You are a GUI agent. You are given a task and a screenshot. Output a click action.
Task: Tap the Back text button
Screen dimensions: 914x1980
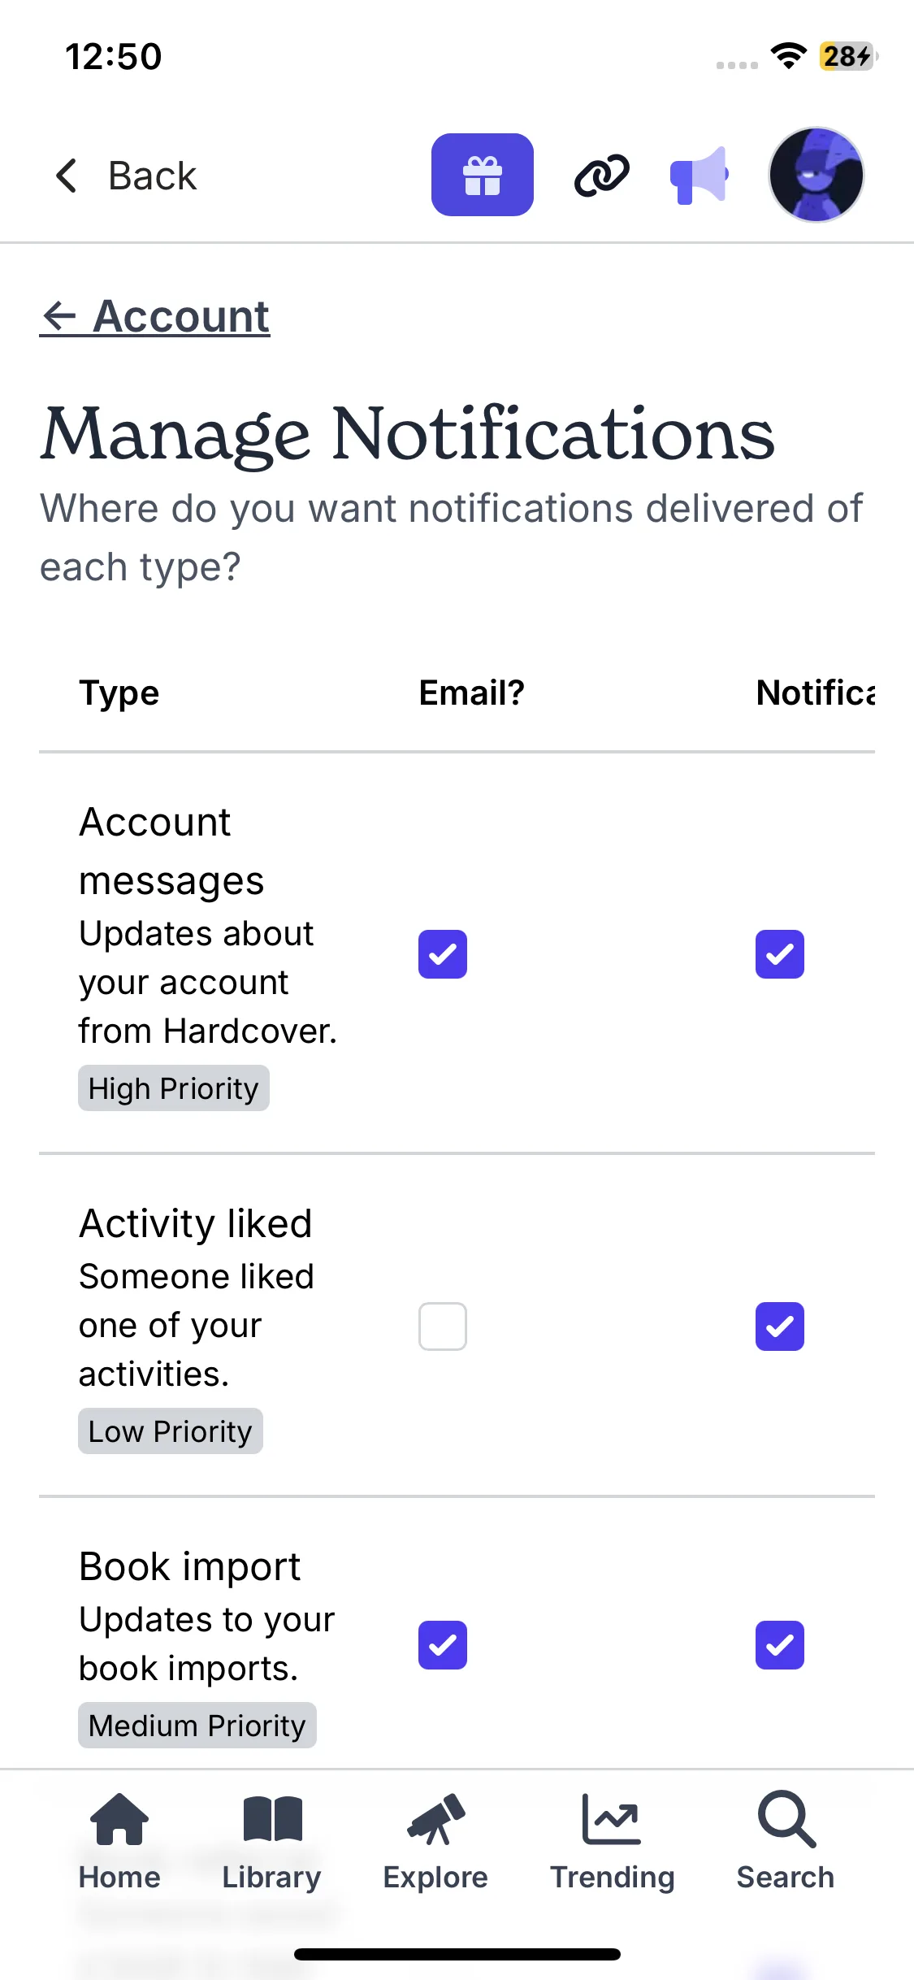tap(153, 176)
